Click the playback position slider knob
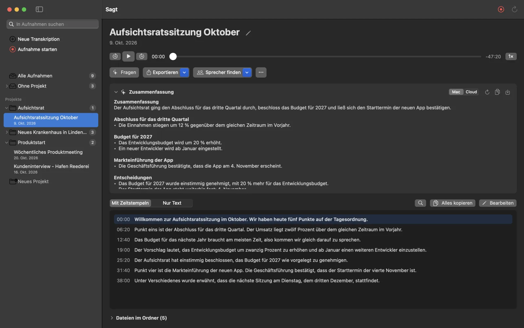 click(173, 56)
